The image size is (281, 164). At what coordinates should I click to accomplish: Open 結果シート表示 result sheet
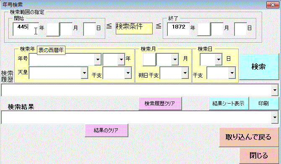click(229, 104)
